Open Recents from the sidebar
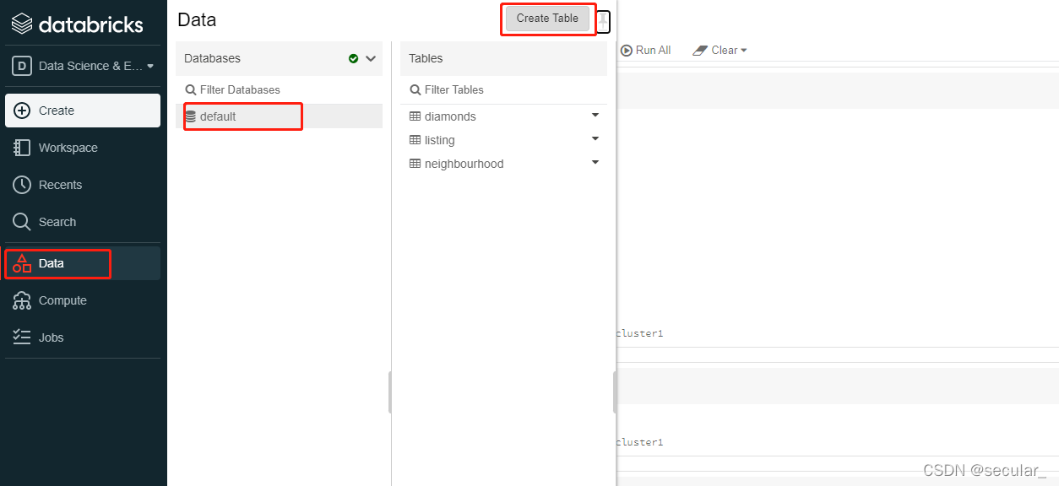This screenshot has width=1059, height=486. pyautogui.click(x=83, y=185)
